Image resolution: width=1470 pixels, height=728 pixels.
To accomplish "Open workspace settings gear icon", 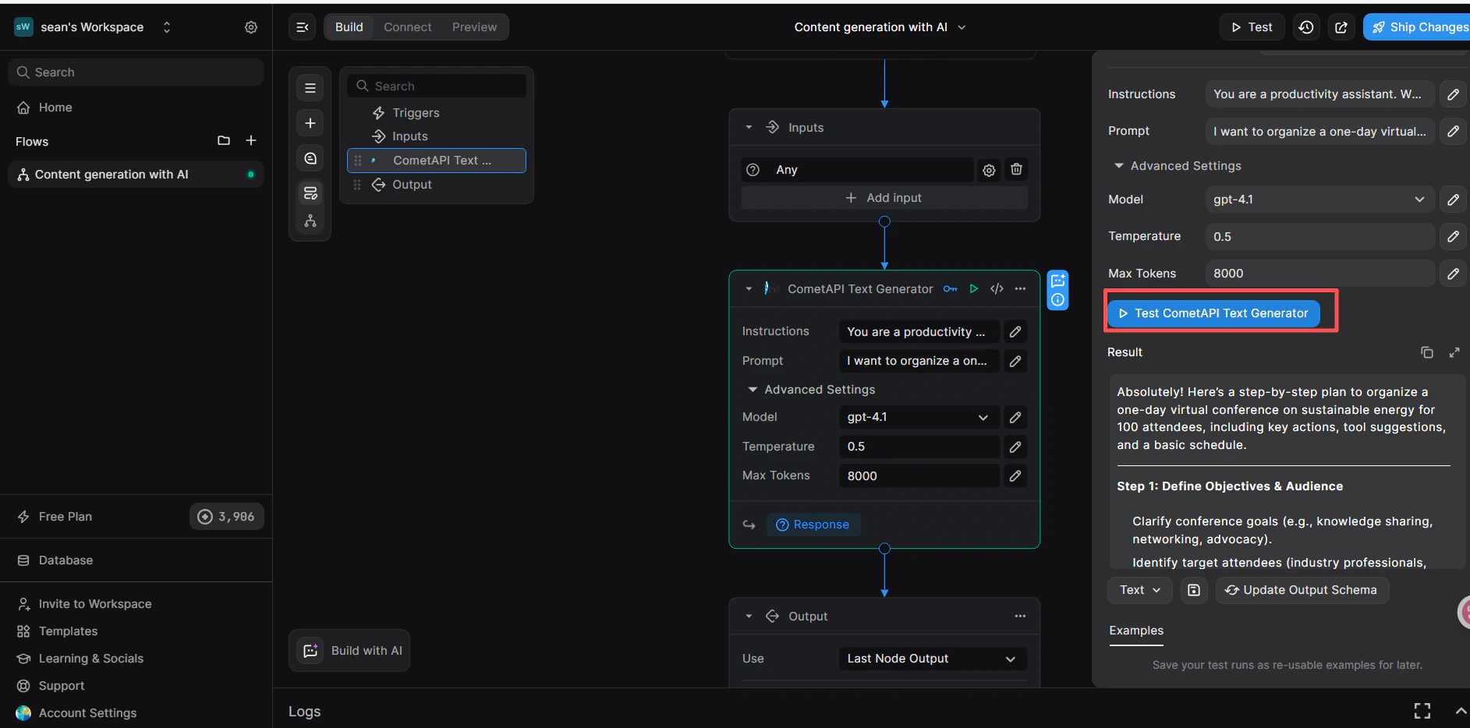I will pyautogui.click(x=251, y=27).
